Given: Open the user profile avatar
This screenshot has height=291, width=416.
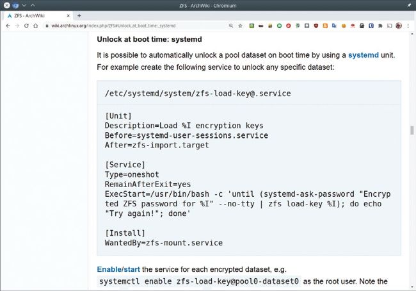Looking at the screenshot, I should click(x=399, y=26).
